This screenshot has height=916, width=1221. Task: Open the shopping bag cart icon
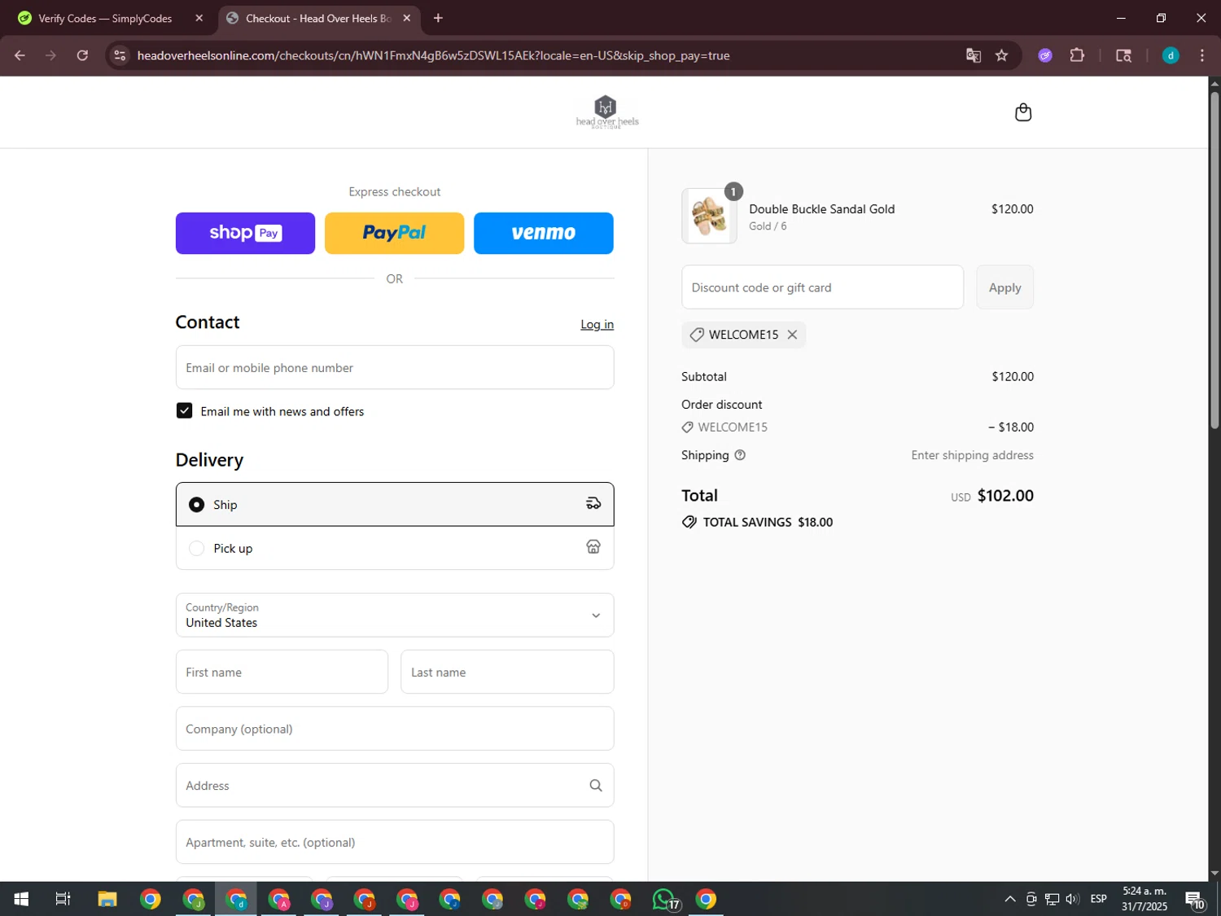point(1023,112)
